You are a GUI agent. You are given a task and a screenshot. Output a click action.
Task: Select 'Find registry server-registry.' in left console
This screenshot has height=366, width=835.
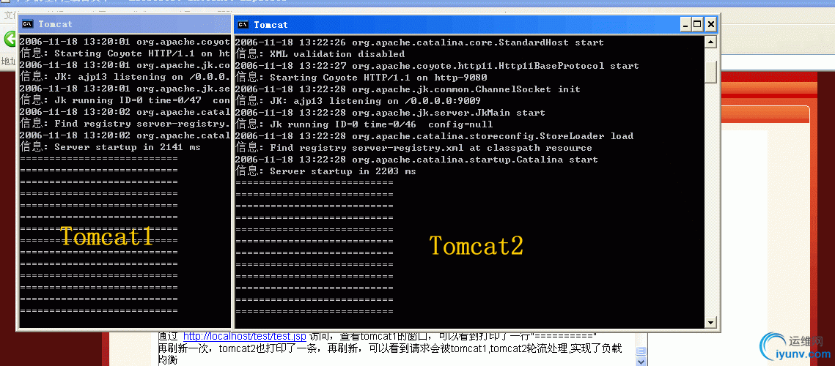tap(125, 123)
